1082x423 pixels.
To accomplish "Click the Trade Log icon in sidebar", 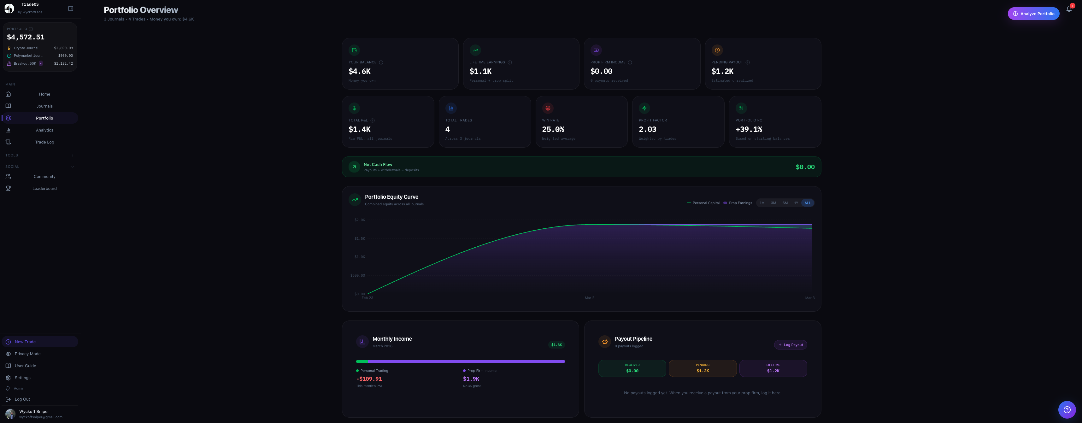I will pyautogui.click(x=9, y=142).
